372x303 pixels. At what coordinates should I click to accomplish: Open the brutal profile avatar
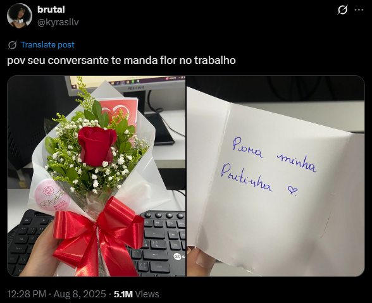(20, 16)
